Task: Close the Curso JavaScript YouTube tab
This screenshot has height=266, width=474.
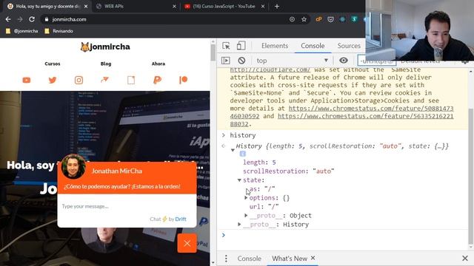Action: (x=263, y=7)
